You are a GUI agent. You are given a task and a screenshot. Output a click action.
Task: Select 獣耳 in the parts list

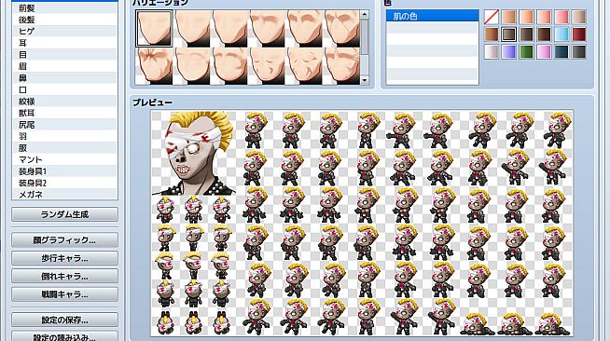point(64,113)
